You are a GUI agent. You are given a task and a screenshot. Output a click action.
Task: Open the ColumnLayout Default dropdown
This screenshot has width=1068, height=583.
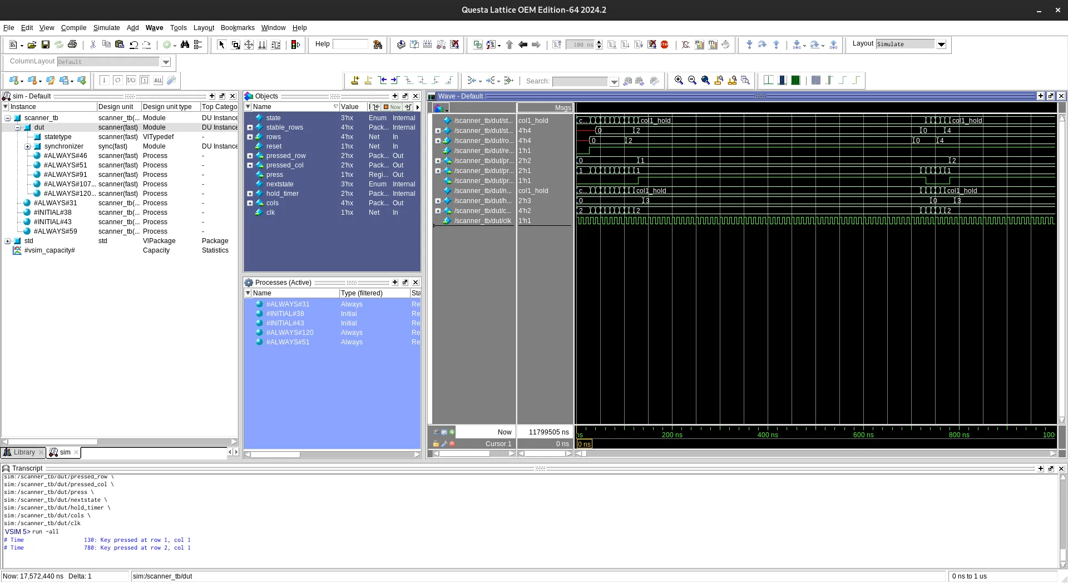pos(165,62)
